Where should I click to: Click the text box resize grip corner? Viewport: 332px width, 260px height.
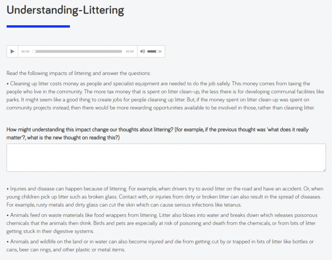(324, 170)
